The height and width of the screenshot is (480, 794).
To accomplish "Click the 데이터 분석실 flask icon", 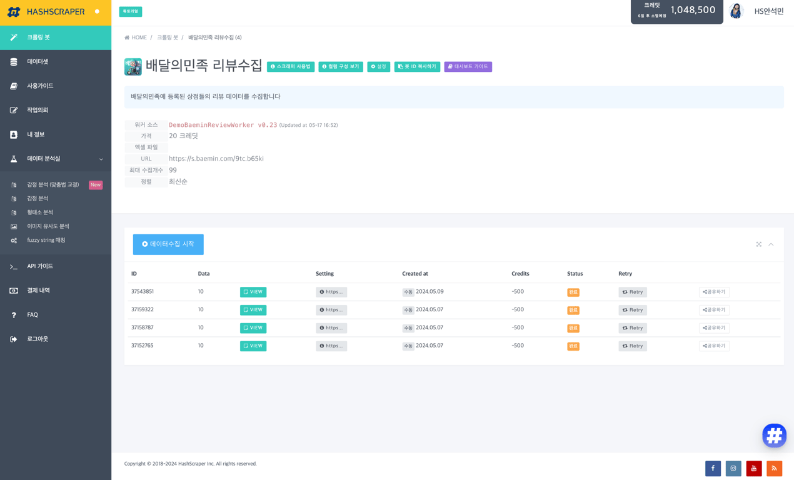I will (x=14, y=159).
